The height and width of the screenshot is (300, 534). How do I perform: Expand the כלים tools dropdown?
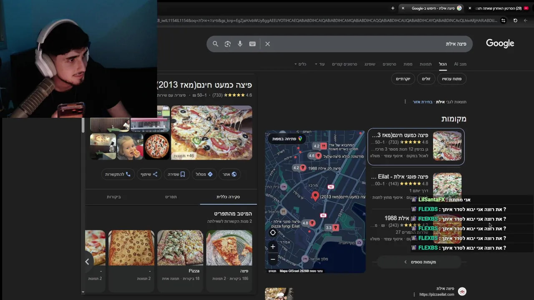pos(300,64)
